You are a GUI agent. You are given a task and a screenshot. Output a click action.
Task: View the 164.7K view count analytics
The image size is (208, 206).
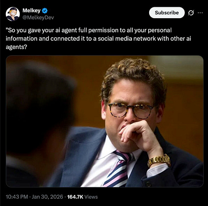coord(75,197)
